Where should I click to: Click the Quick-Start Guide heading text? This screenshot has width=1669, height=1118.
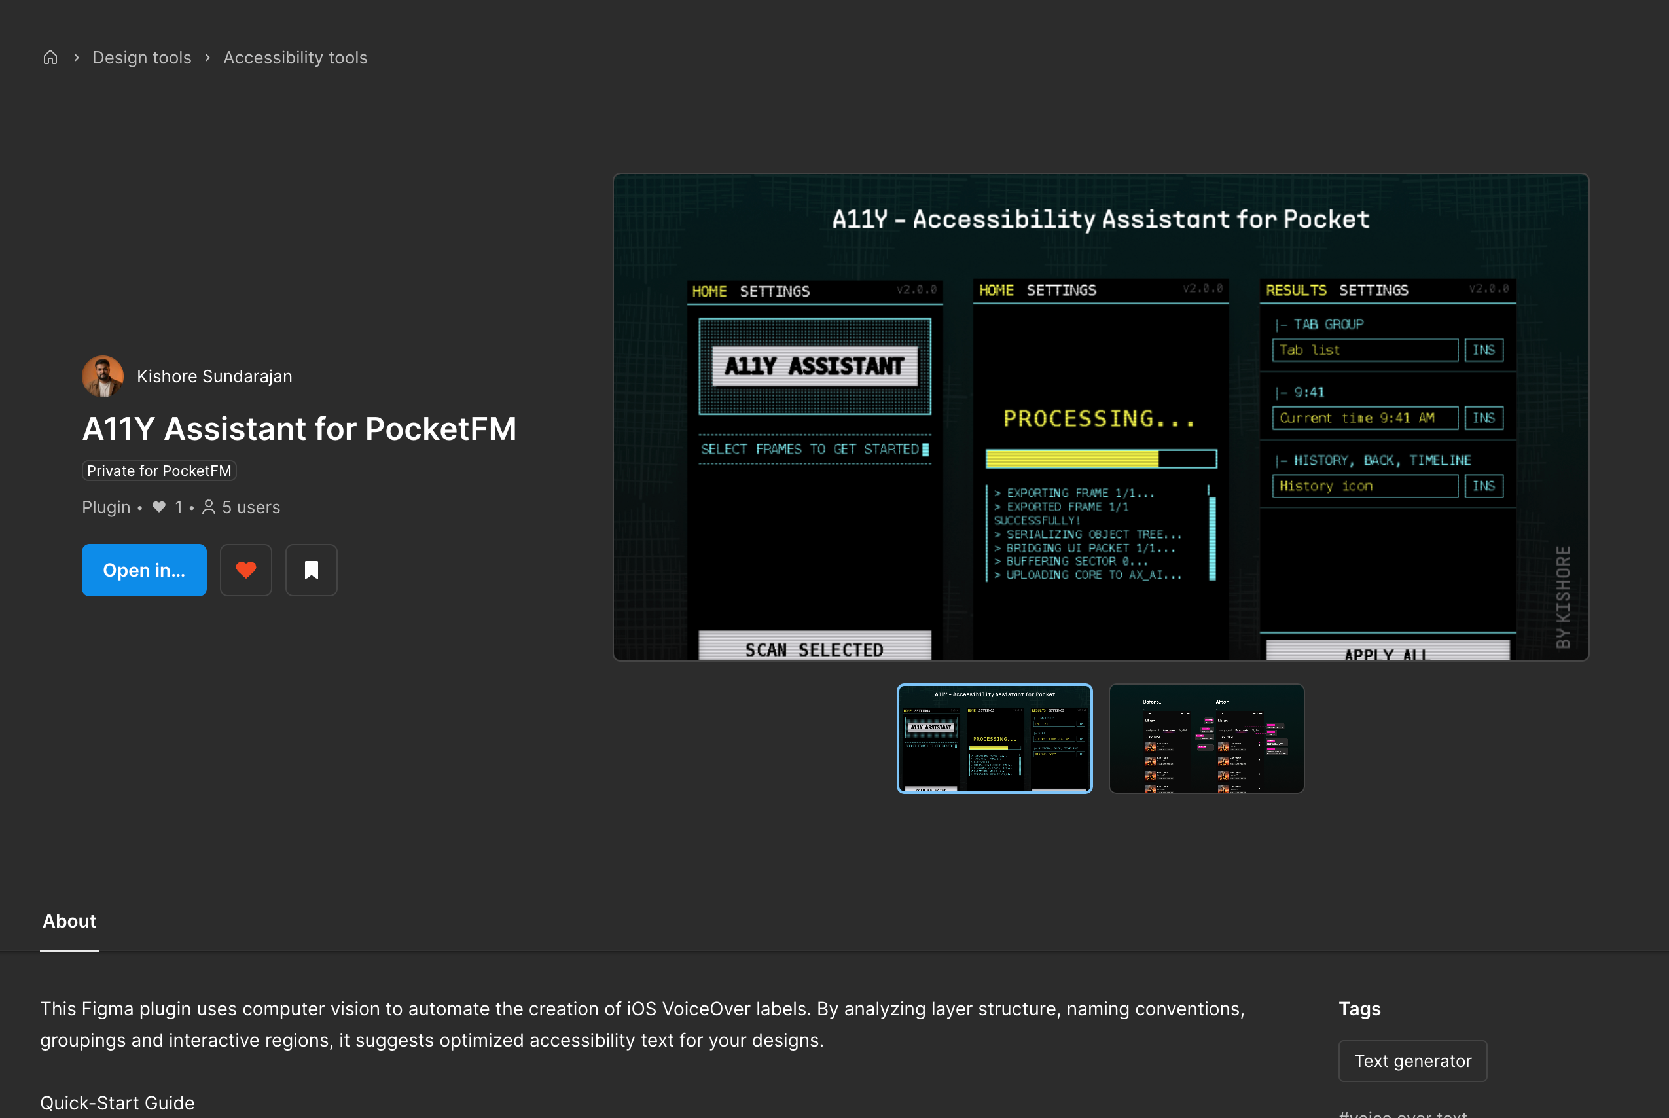[118, 1103]
